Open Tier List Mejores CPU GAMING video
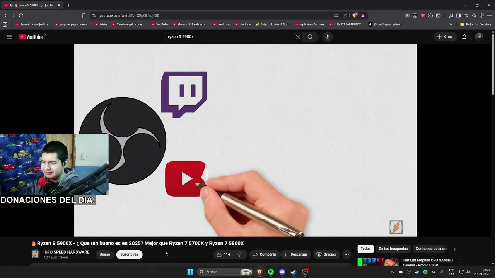Viewport: 495px width, 278px height. tap(427, 262)
